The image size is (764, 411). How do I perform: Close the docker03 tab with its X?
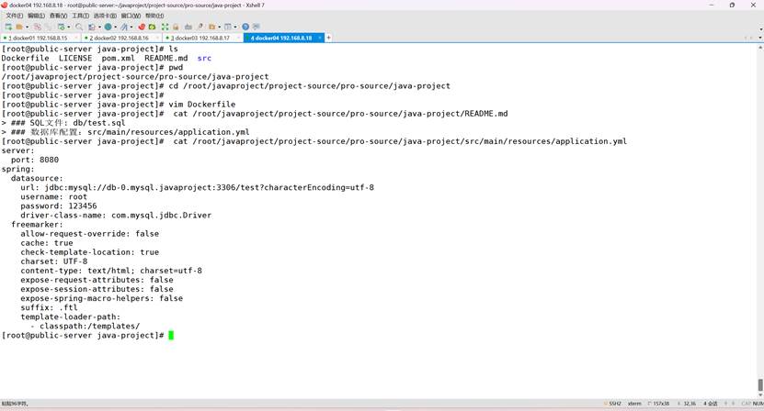coord(238,38)
